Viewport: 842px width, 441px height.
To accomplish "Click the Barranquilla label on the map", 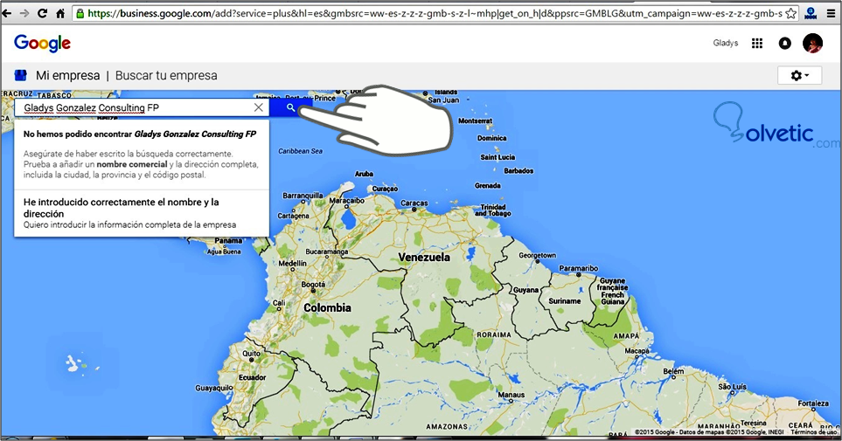I will 303,196.
